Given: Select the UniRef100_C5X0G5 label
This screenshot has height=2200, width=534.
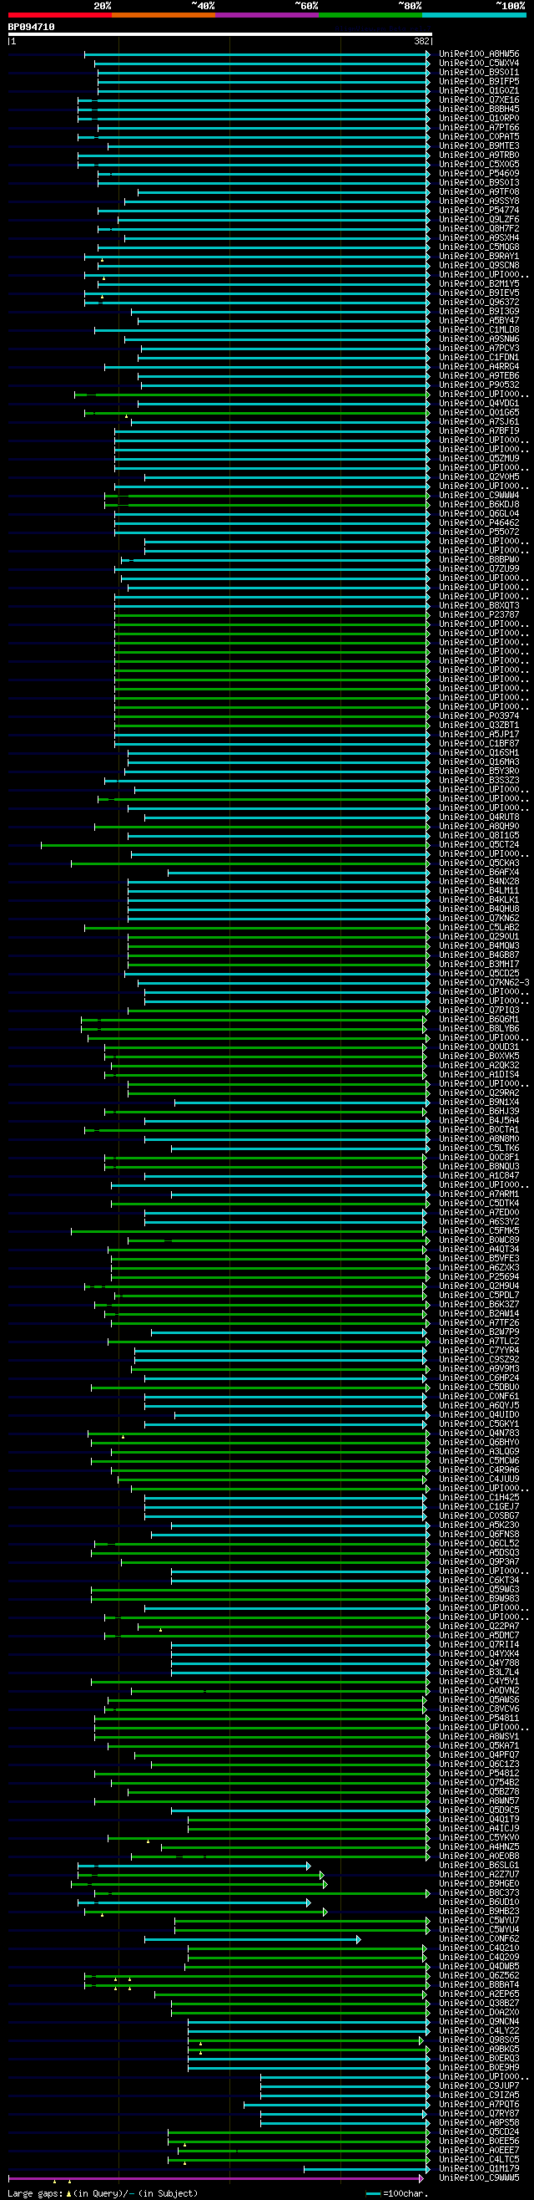Looking at the screenshot, I should pos(479,164).
